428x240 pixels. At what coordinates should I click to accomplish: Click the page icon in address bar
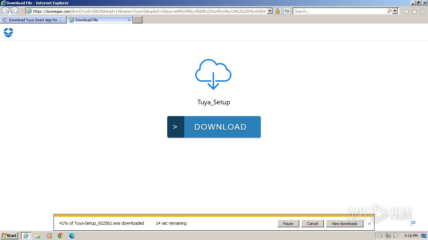pos(29,11)
